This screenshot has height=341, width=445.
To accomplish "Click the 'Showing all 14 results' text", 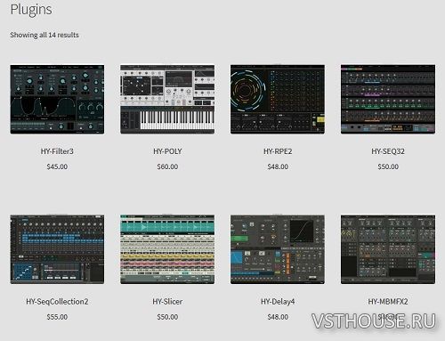I will pos(44,35).
